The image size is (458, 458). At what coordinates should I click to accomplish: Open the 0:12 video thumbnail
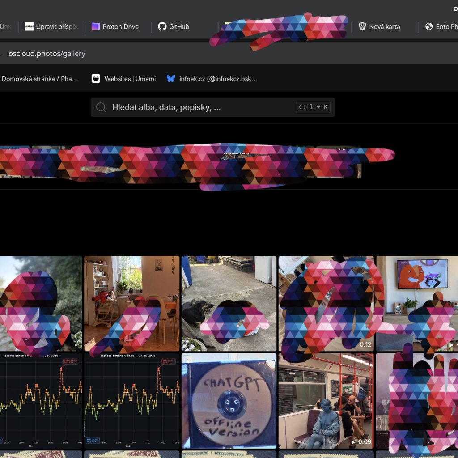[x=326, y=304]
